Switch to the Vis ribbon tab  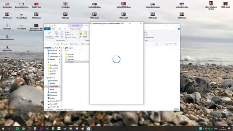pos(65,29)
